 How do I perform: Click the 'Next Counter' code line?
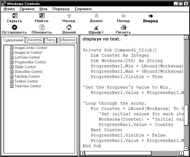pyautogui.click(x=107, y=130)
